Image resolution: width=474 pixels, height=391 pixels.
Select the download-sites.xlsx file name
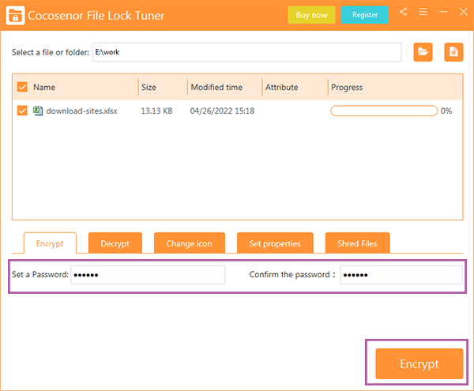tap(81, 111)
